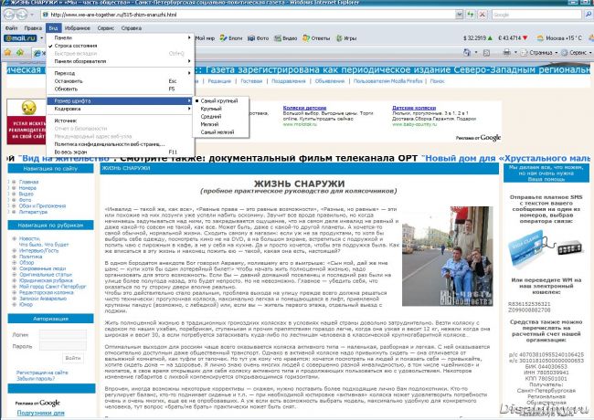This screenshot has height=420, width=594.
Task: Select font size Самый мелкий
Action: [x=220, y=132]
